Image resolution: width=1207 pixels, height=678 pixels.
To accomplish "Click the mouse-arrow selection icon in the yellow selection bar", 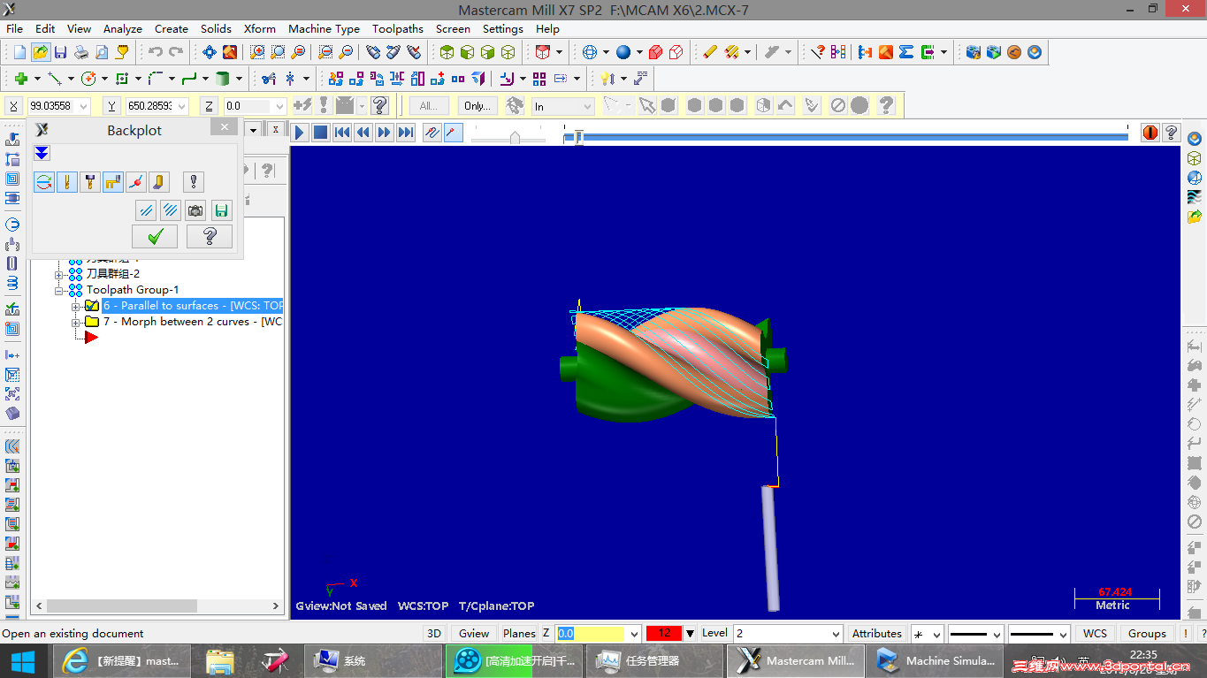I will (x=648, y=106).
